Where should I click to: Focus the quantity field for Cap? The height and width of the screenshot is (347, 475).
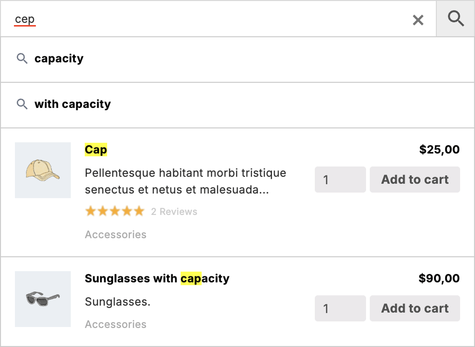click(x=340, y=180)
